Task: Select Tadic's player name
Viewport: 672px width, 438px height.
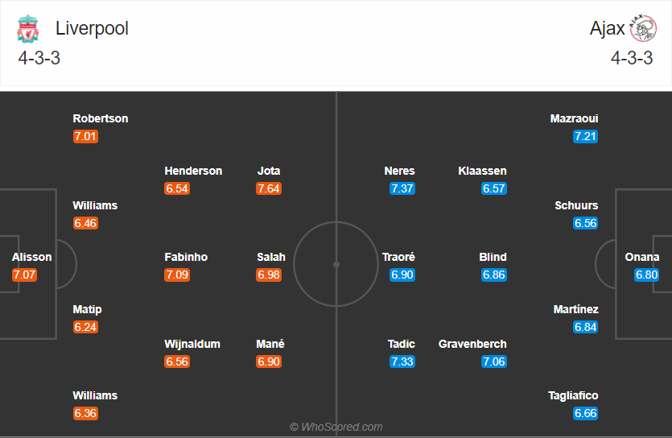Action: click(402, 344)
